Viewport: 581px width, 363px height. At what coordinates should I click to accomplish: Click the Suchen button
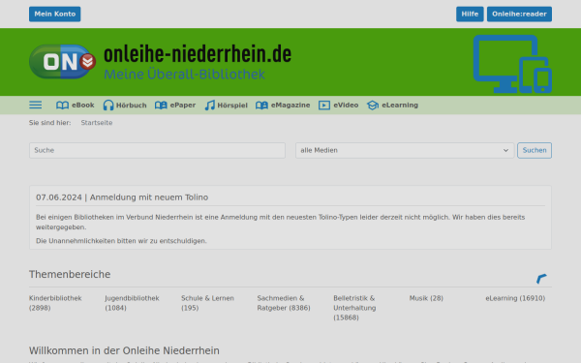click(x=535, y=150)
